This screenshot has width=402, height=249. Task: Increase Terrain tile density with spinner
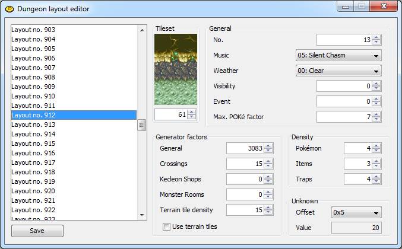click(x=268, y=207)
